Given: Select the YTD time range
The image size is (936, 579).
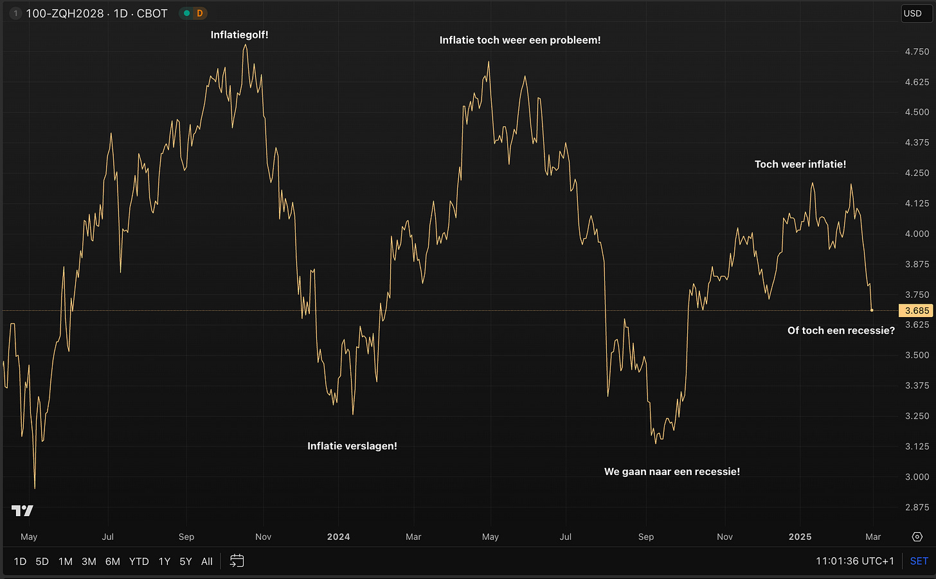Looking at the screenshot, I should (x=139, y=561).
